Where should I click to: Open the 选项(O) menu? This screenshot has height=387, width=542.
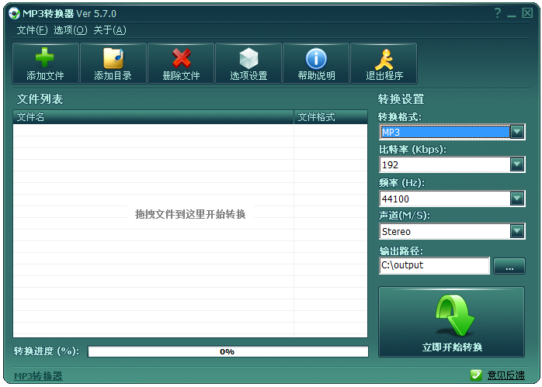point(71,30)
